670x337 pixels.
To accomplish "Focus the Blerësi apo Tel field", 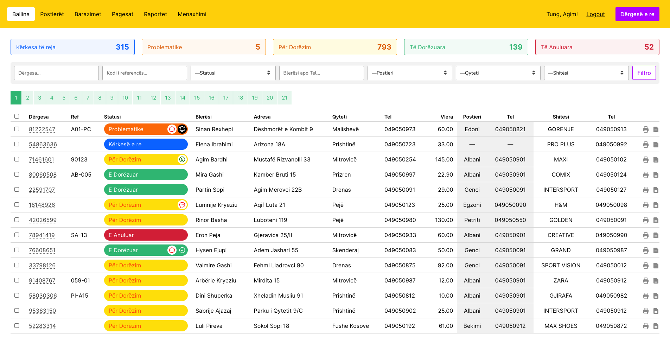I will [x=321, y=73].
